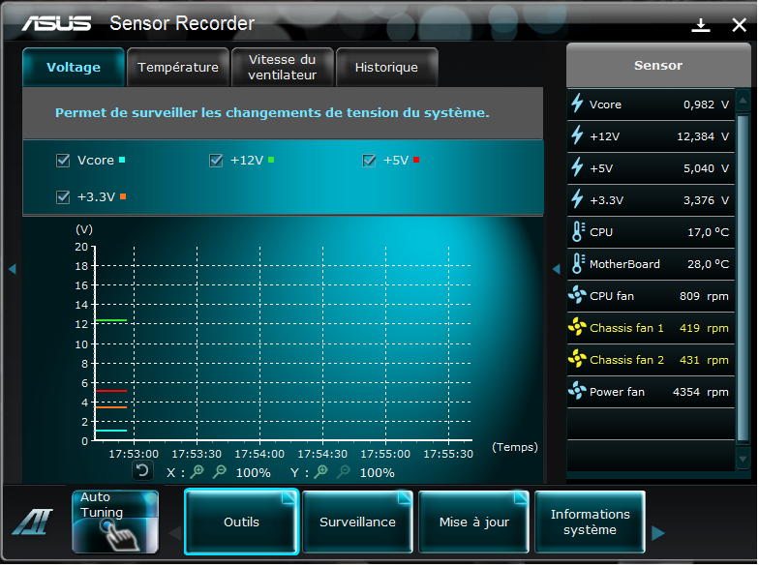This screenshot has width=759, height=567.
Task: Click the left-edge panel expander arrow
Action: pos(12,269)
